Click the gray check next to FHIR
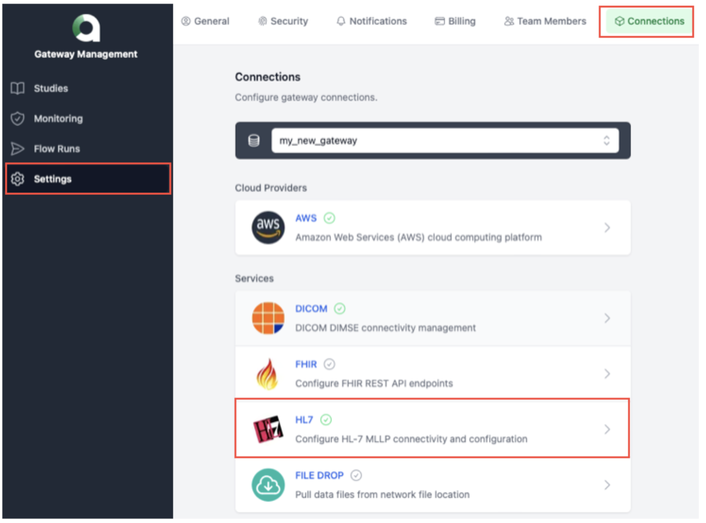The width and height of the screenshot is (706, 523). coord(329,364)
